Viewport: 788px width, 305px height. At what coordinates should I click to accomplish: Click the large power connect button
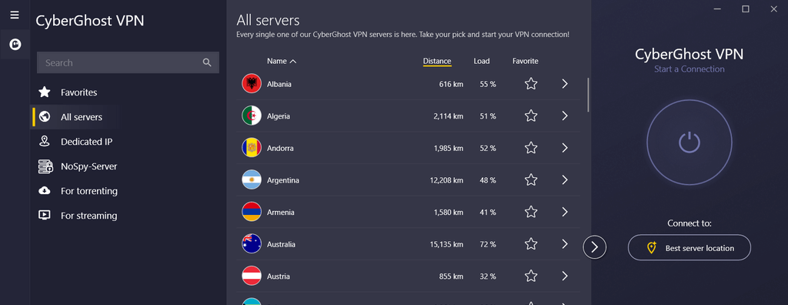(689, 142)
